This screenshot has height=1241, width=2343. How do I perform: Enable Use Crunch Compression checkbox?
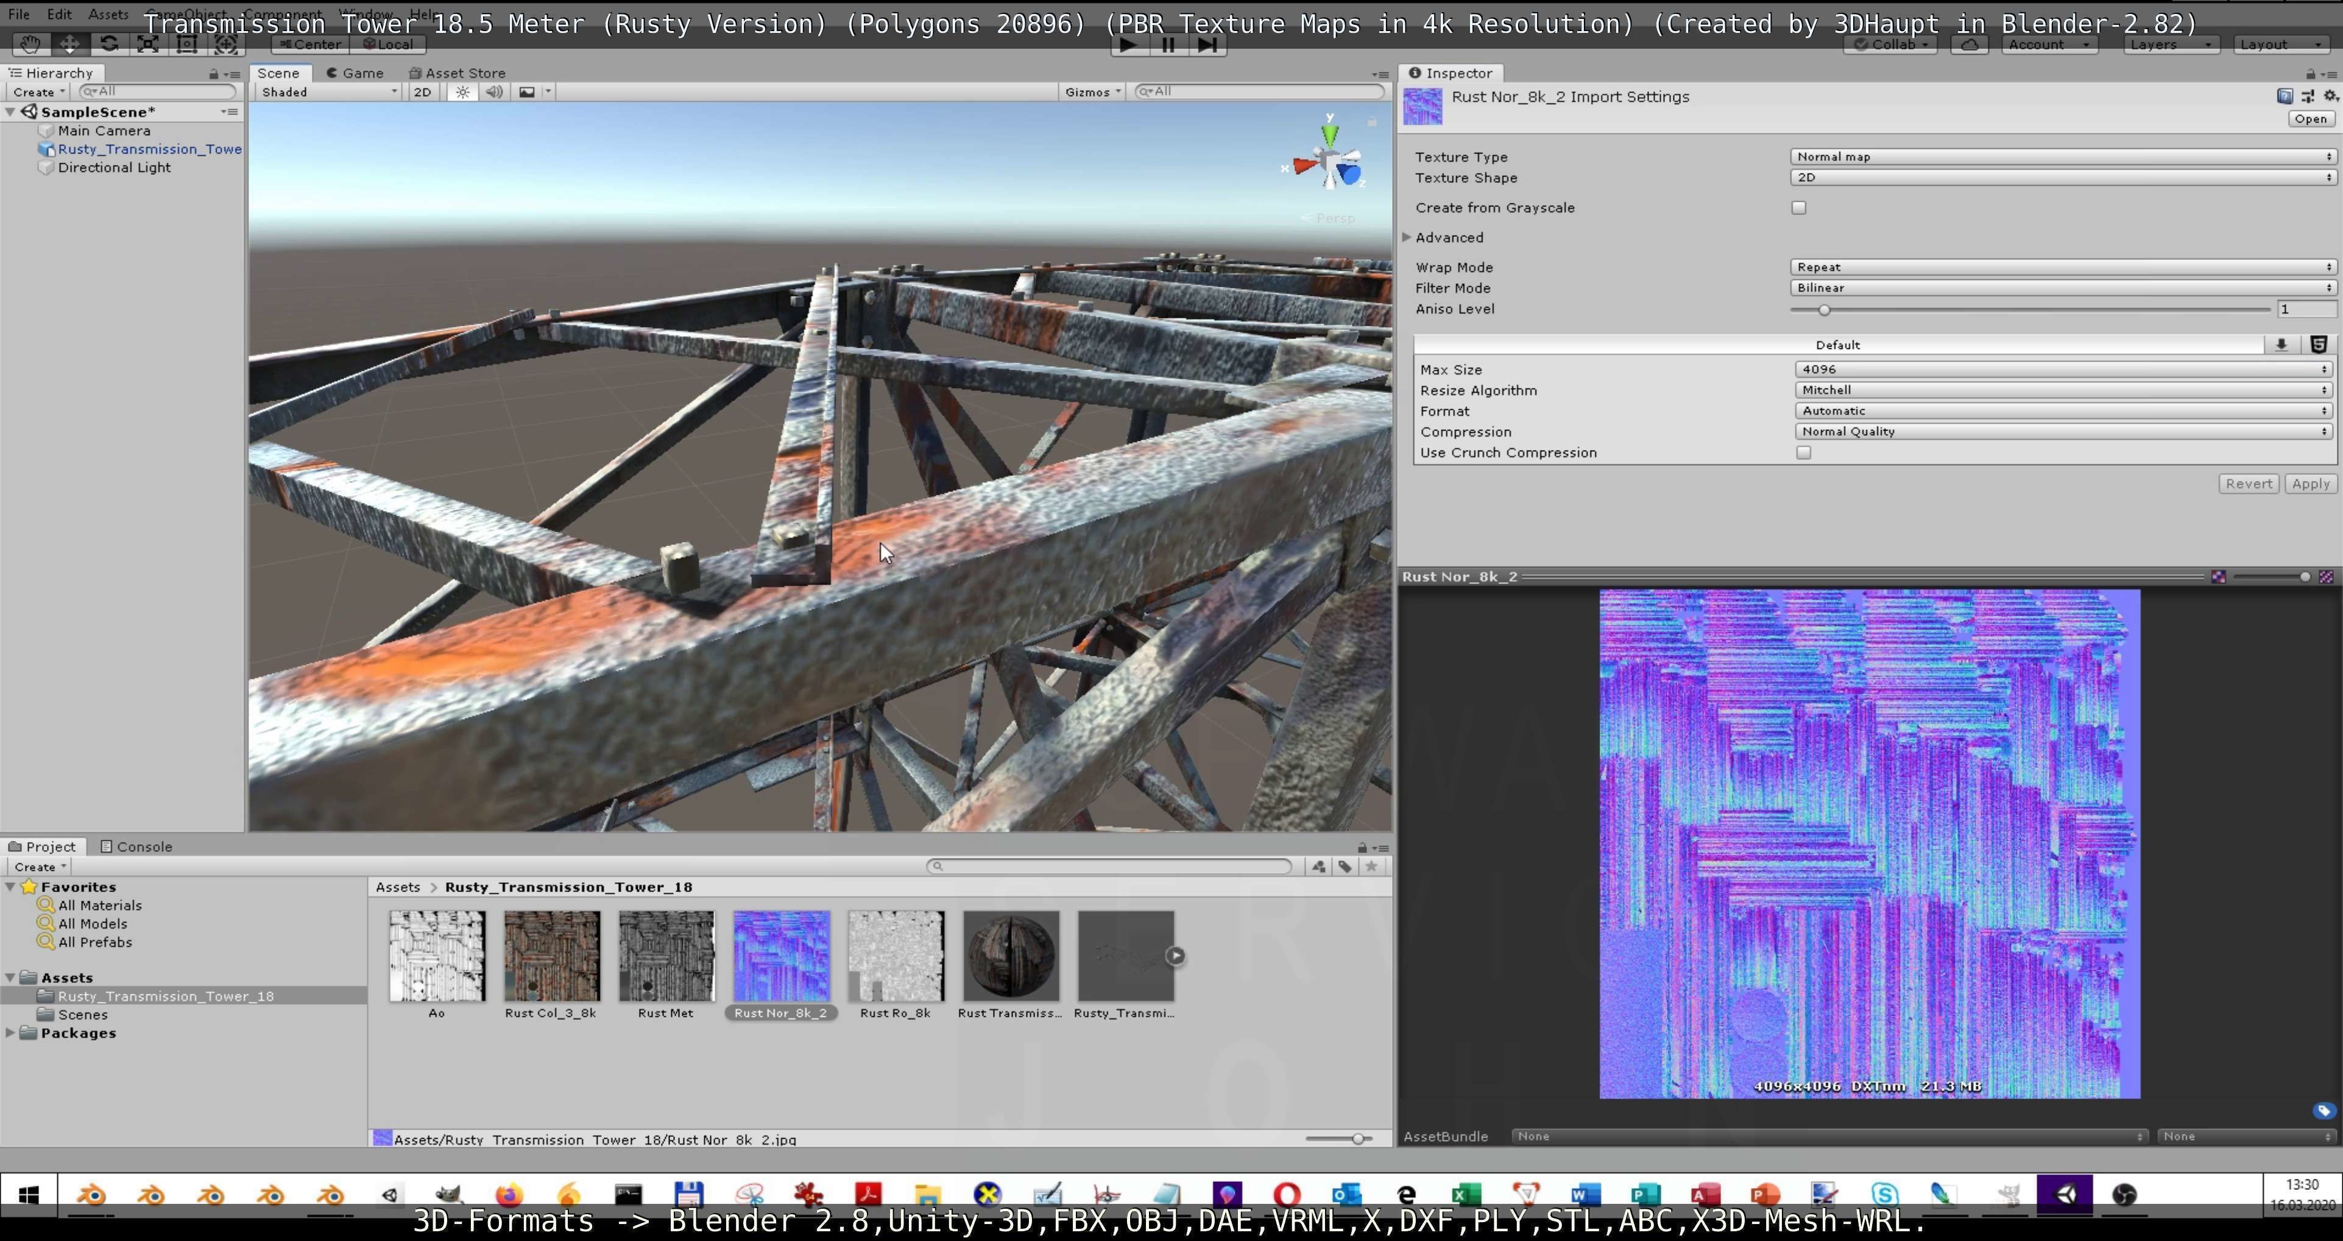click(x=1804, y=453)
